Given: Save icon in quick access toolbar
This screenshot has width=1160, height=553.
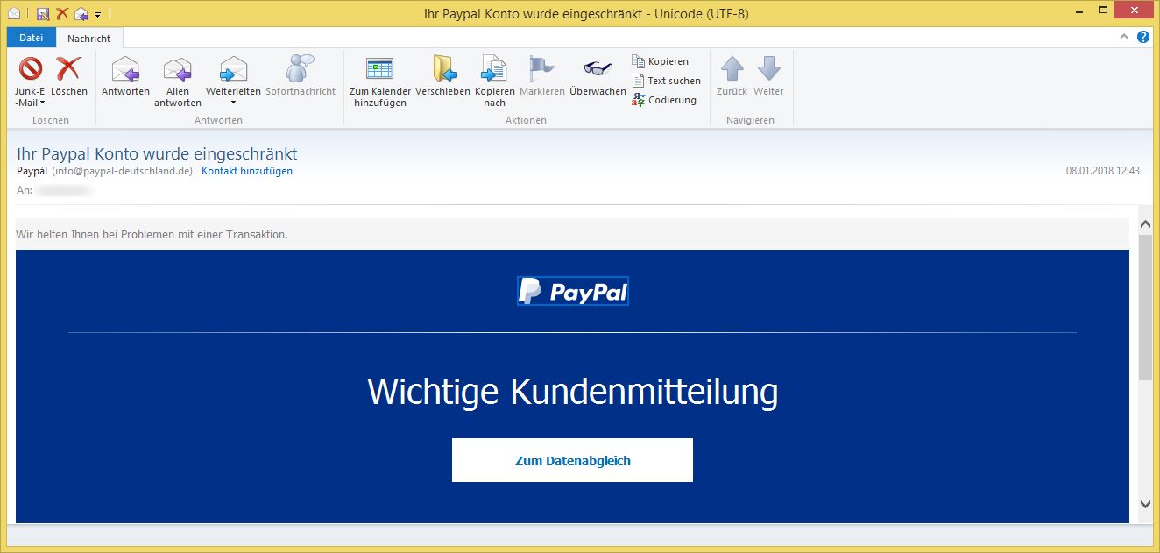Looking at the screenshot, I should coord(43,13).
